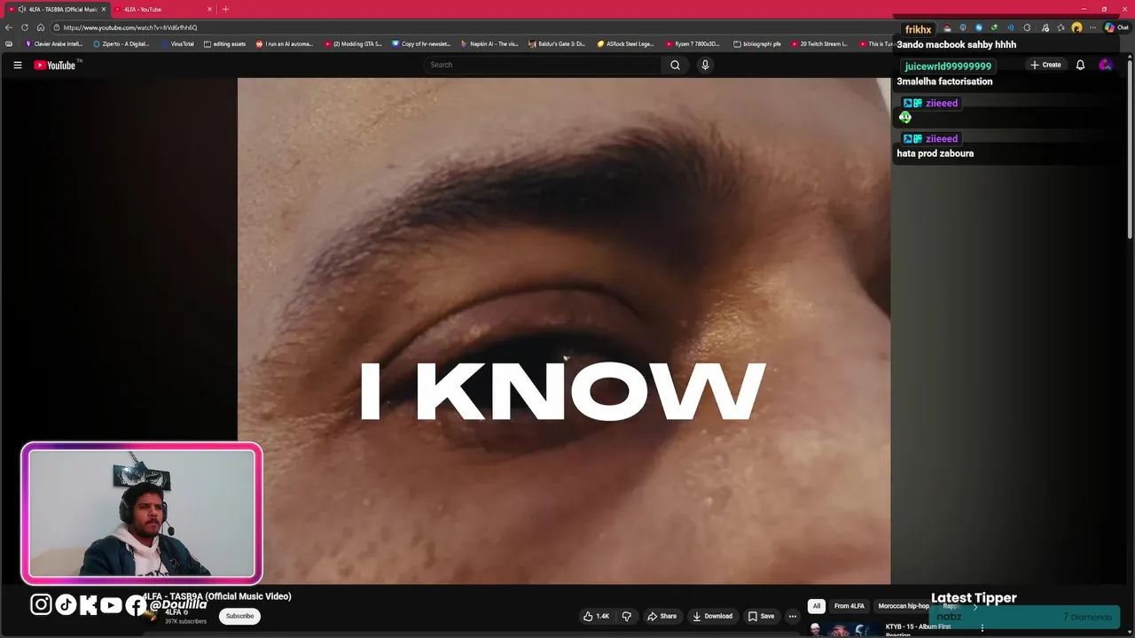Open the Baldur's Gate 3 bookmark
Screen dimensions: 1135x638
click(557, 43)
